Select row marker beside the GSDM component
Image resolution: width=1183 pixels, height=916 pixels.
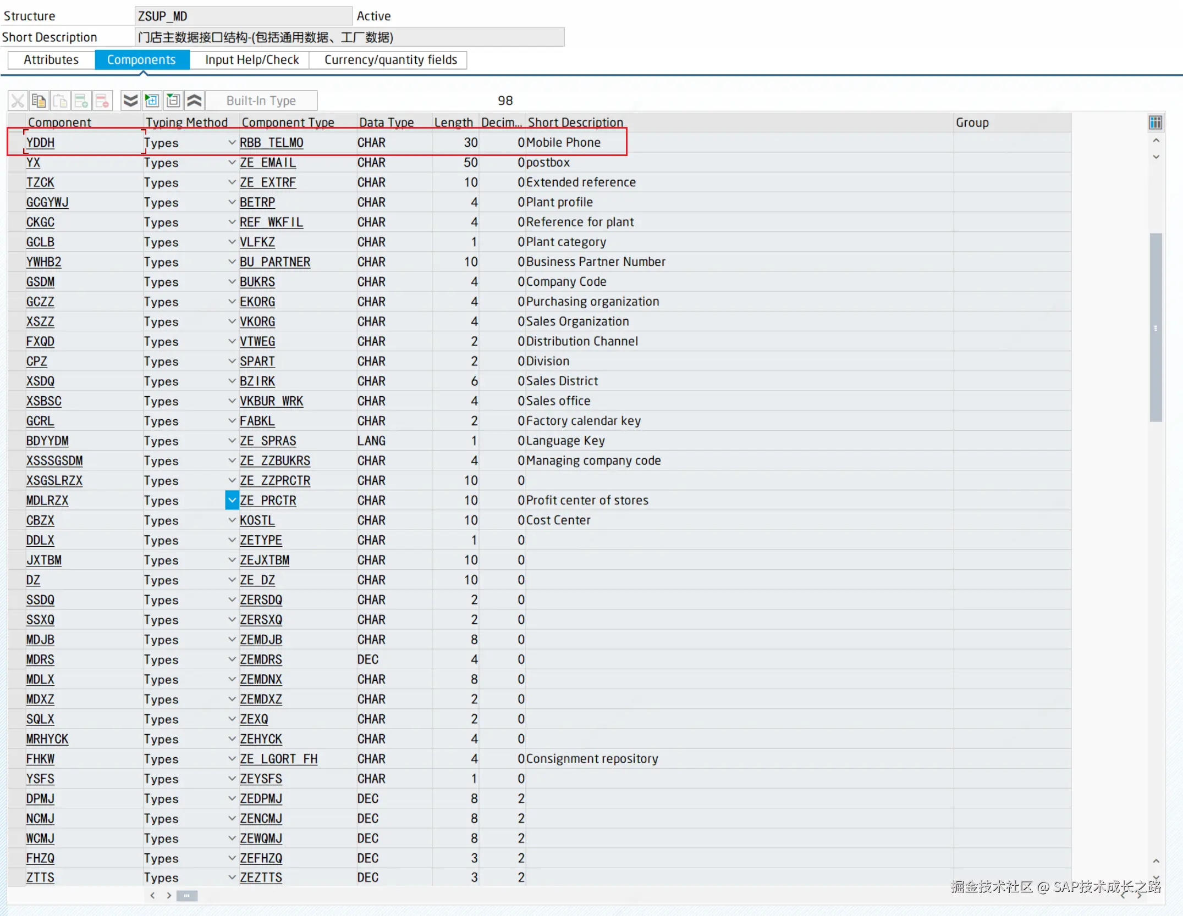pos(16,282)
